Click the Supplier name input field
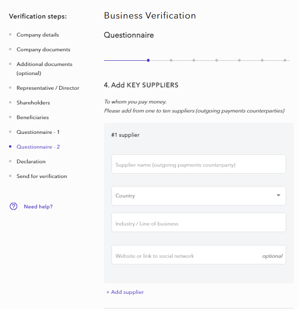298x309 pixels. click(198, 164)
